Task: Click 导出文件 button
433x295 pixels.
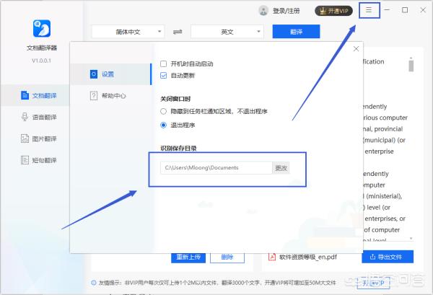Action: coord(388,257)
